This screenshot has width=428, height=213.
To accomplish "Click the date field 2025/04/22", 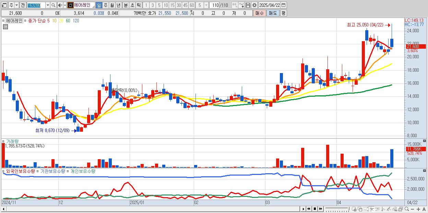I will pos(270,5).
